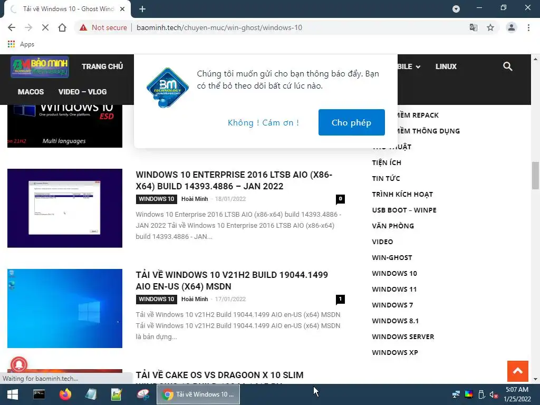Open Windows 10 Enterprise 2016 LTSB article title
Image resolution: width=540 pixels, height=405 pixels.
click(234, 180)
